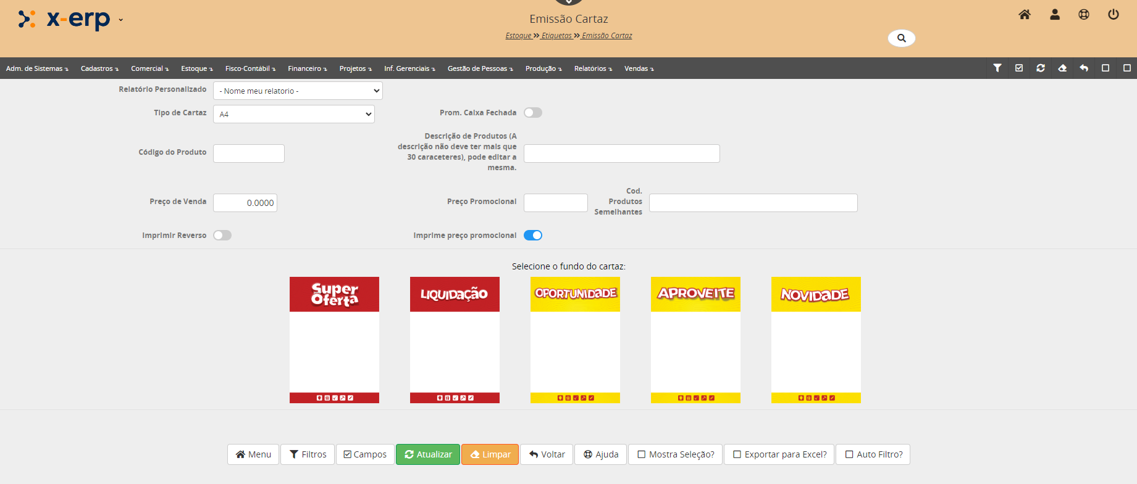Select the Liquidação poster background

(455, 340)
